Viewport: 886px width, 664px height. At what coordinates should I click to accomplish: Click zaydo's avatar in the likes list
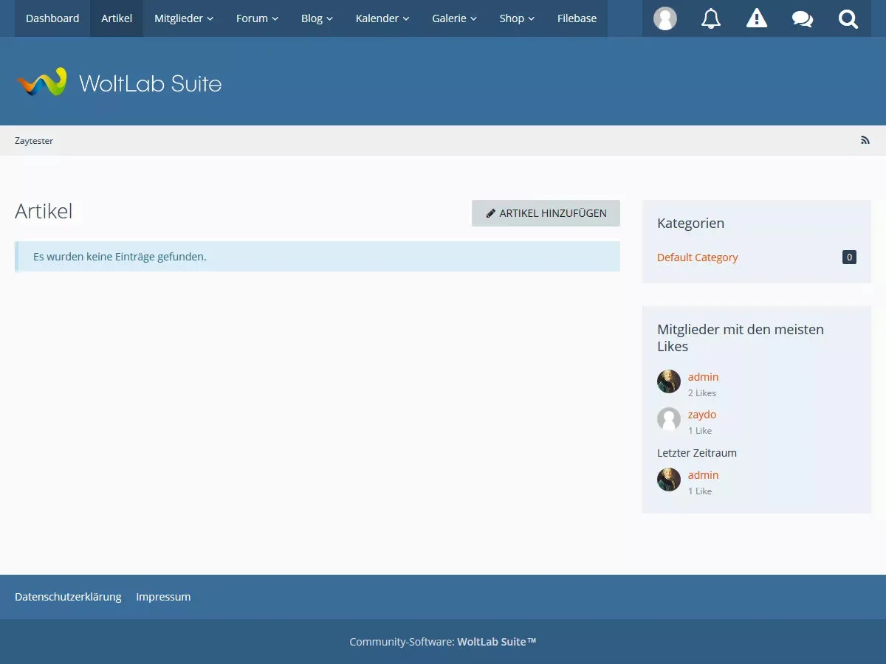(669, 419)
